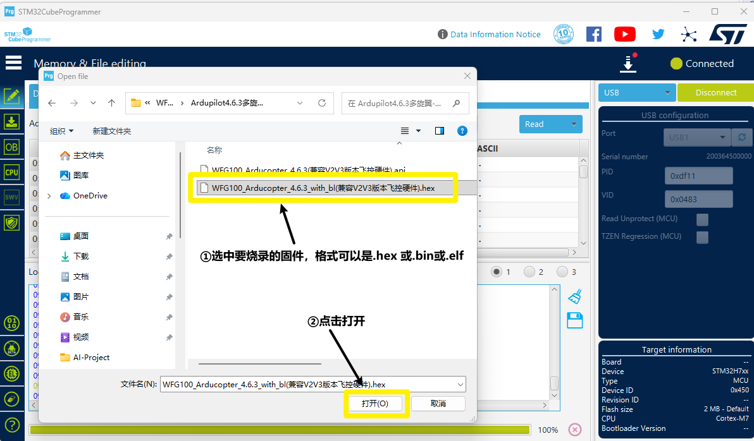Refresh the USB port list
754x441 pixels.
coord(742,137)
